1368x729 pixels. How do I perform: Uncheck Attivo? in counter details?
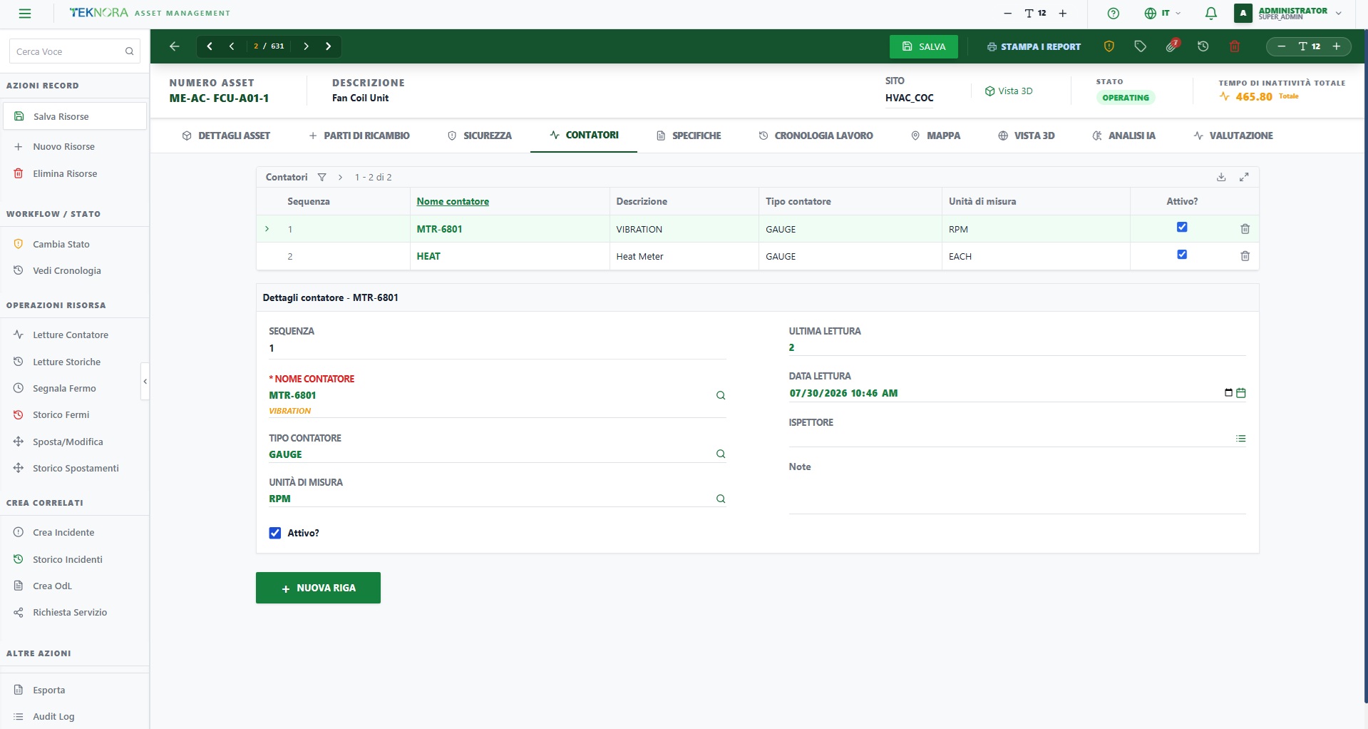click(275, 533)
